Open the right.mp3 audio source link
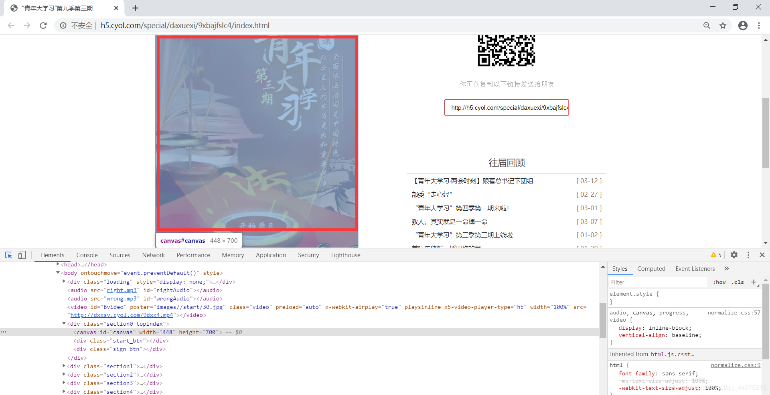Viewport: 770px width, 395px height. pos(122,290)
